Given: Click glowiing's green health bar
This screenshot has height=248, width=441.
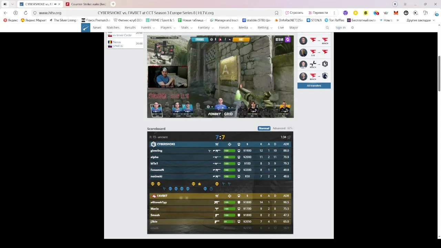Looking at the screenshot, I should pos(229,151).
